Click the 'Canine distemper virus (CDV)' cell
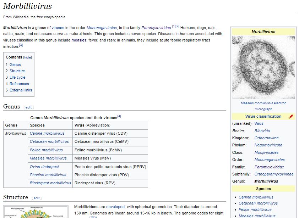Screen dimensions: 299x218 [x=110, y=134]
